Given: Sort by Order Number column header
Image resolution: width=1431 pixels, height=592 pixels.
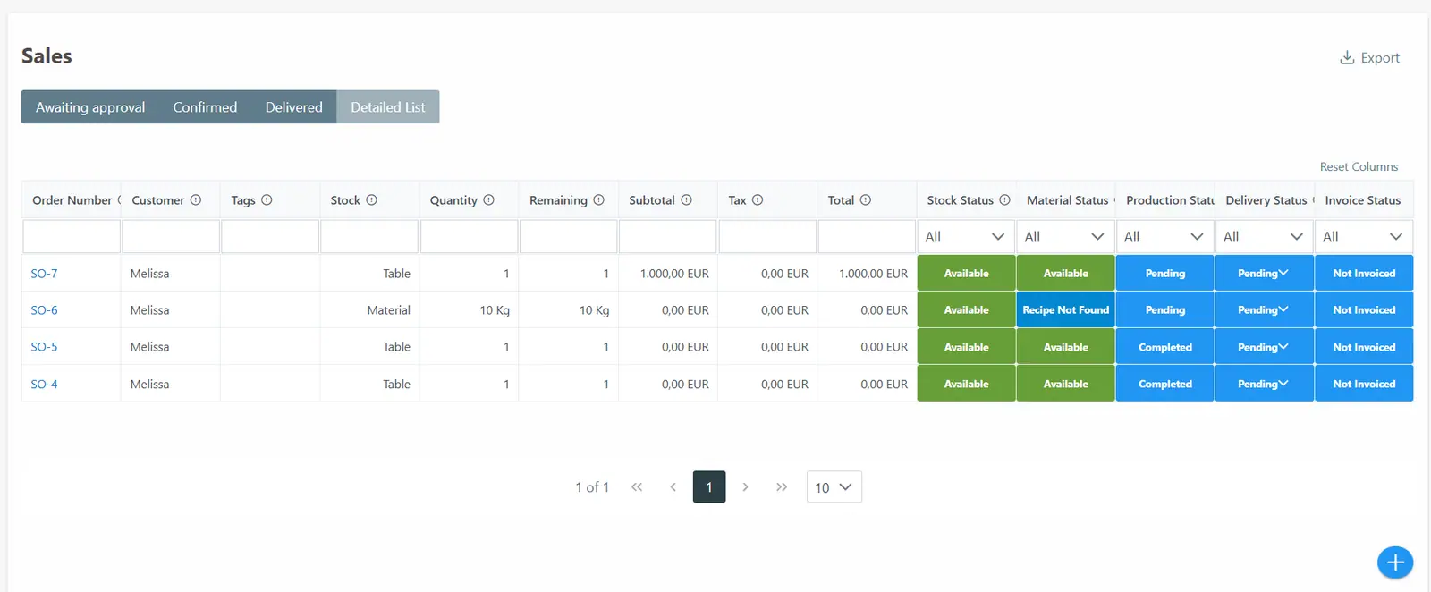Looking at the screenshot, I should [72, 200].
